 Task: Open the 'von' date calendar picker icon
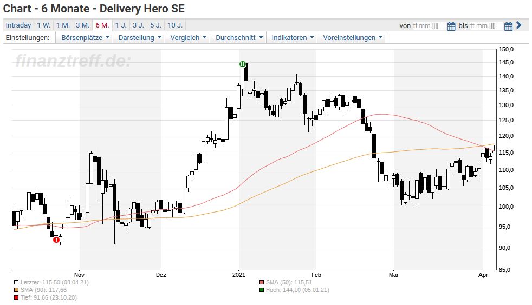[x=451, y=26]
